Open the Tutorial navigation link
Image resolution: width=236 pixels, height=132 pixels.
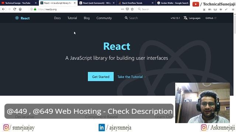coord(72,18)
